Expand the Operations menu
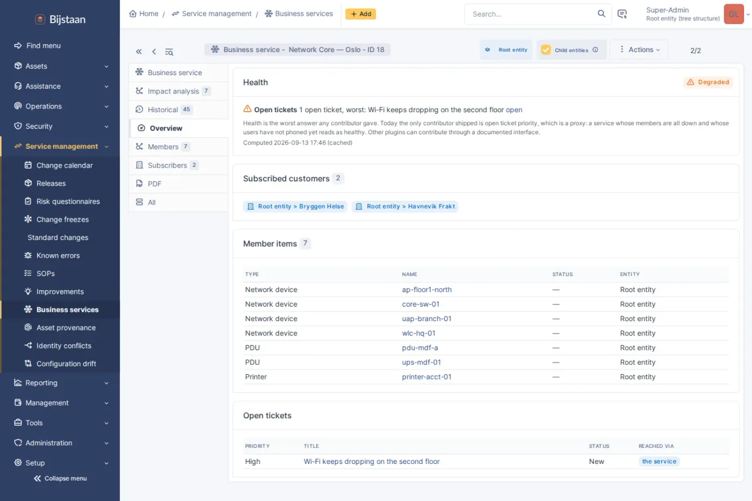This screenshot has width=752, height=501. pos(60,106)
